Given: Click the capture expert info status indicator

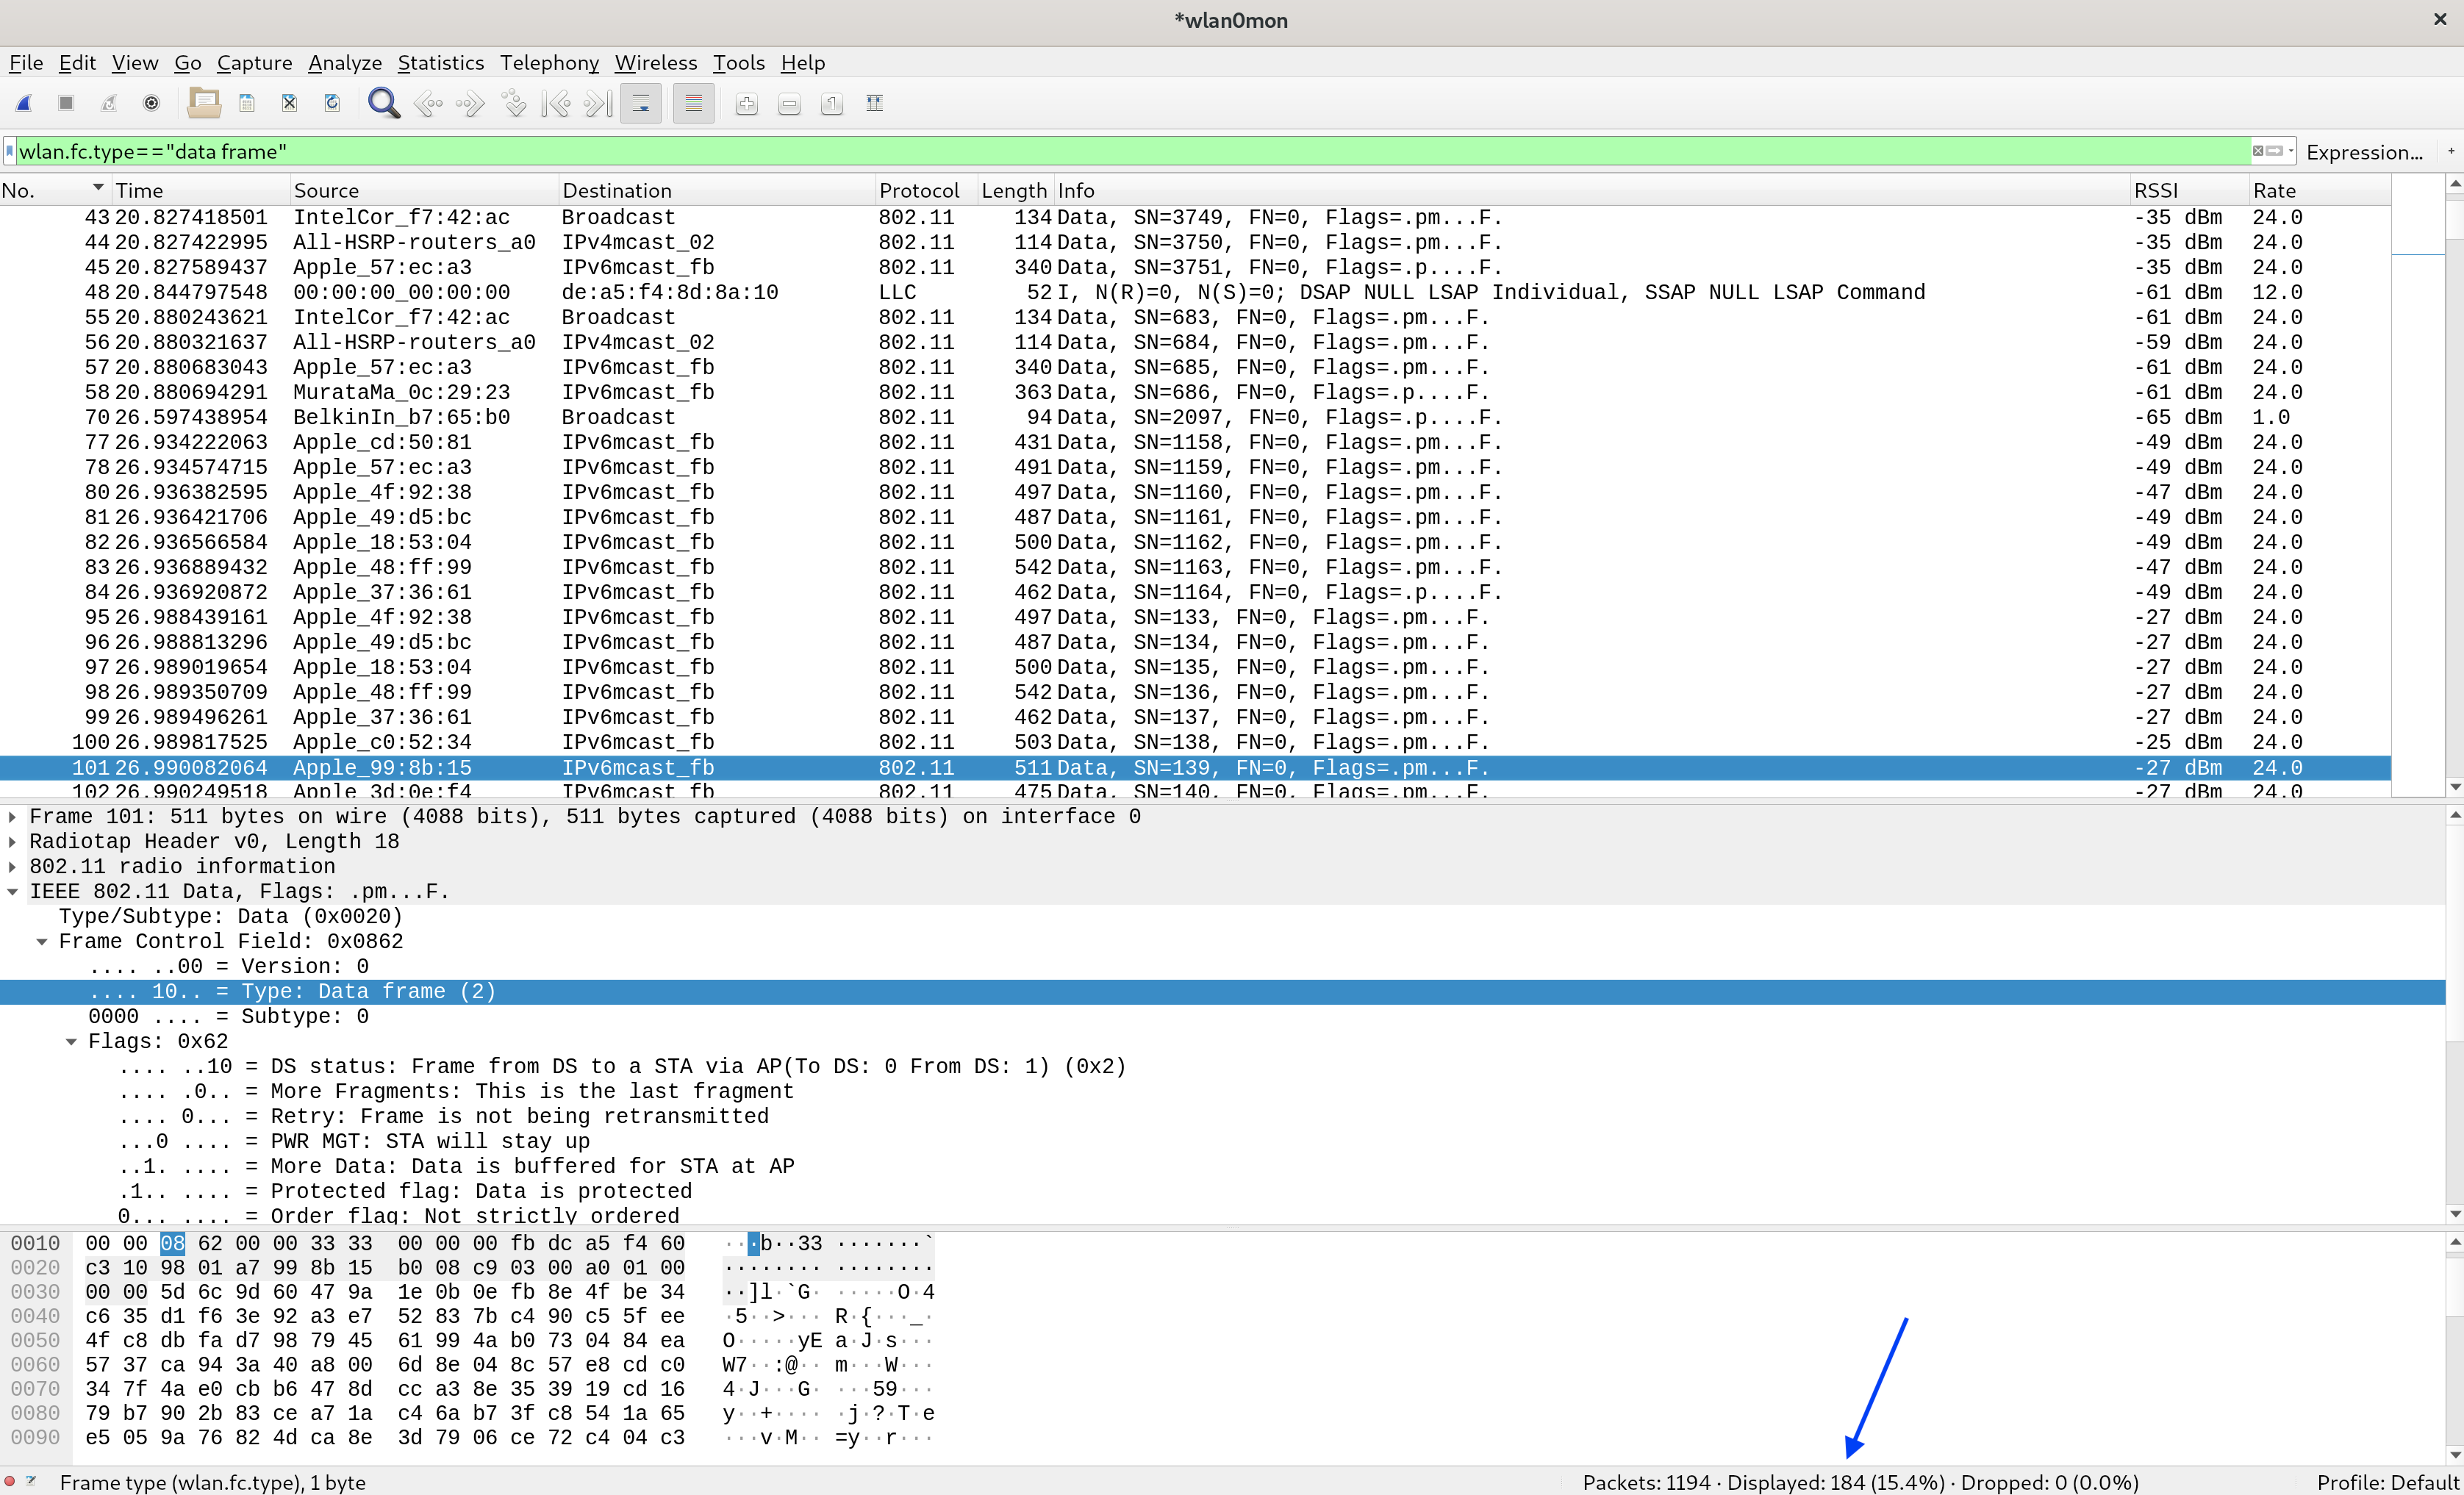Looking at the screenshot, I should click(x=10, y=1481).
